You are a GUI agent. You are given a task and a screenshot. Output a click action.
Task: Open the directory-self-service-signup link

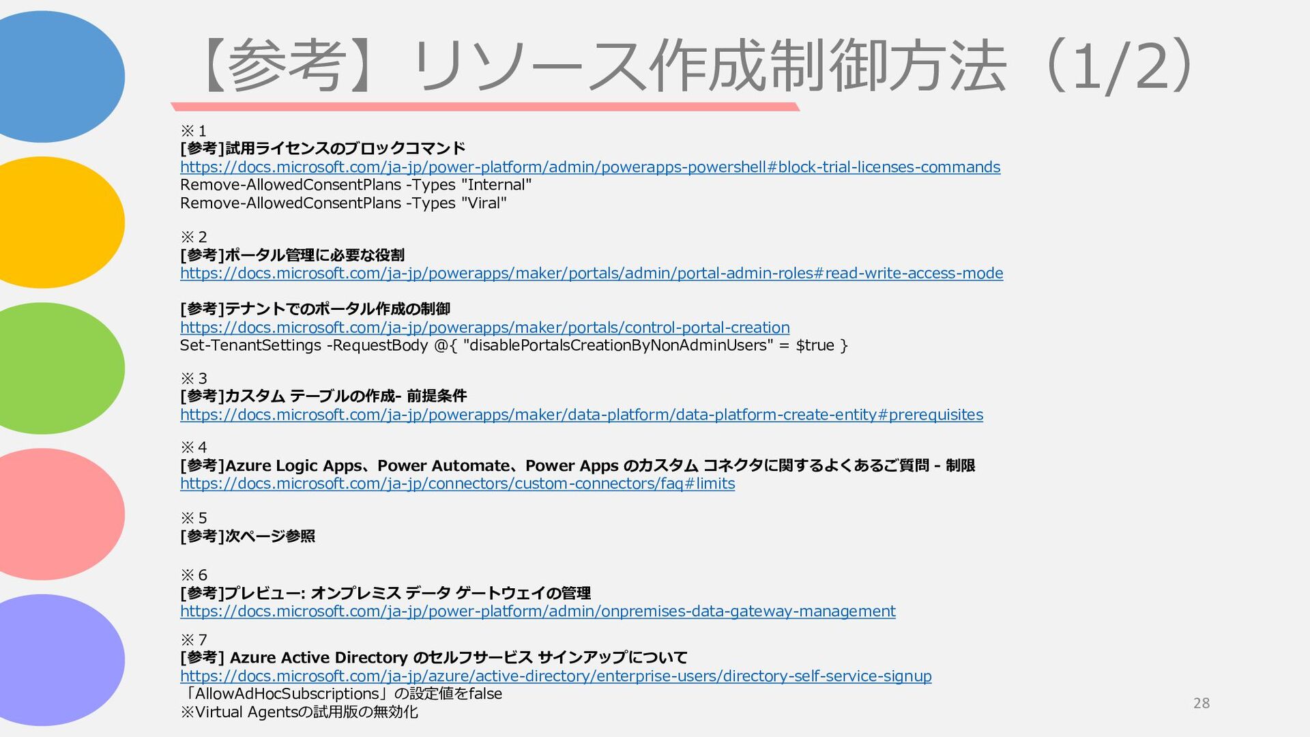tap(555, 676)
